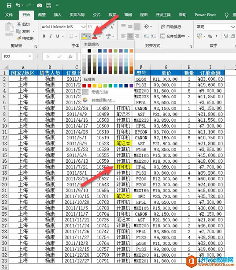Viewport: 236px width, 270px height.
Task: Open the clipboard group dialog launcher
Action: (36, 46)
